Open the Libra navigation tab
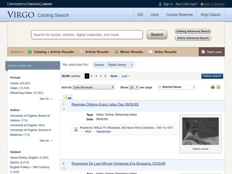 [x=155, y=15]
